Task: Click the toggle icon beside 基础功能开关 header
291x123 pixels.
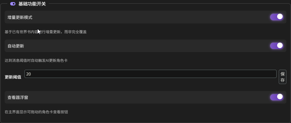Action: (x=13, y=4)
